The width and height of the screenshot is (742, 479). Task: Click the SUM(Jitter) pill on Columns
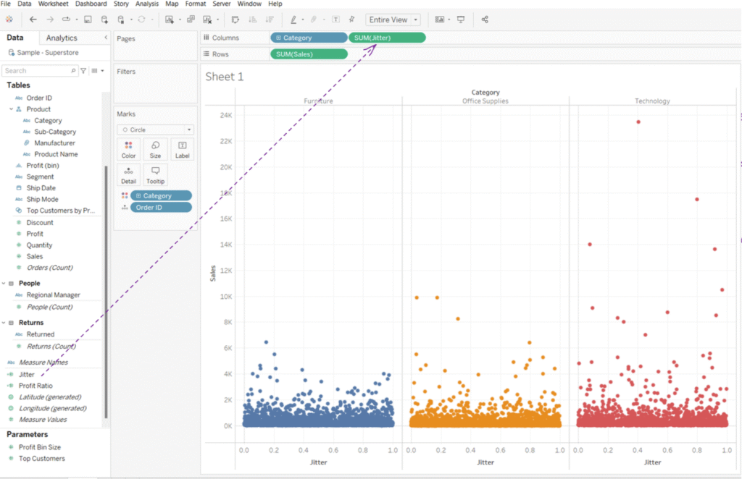tap(387, 38)
